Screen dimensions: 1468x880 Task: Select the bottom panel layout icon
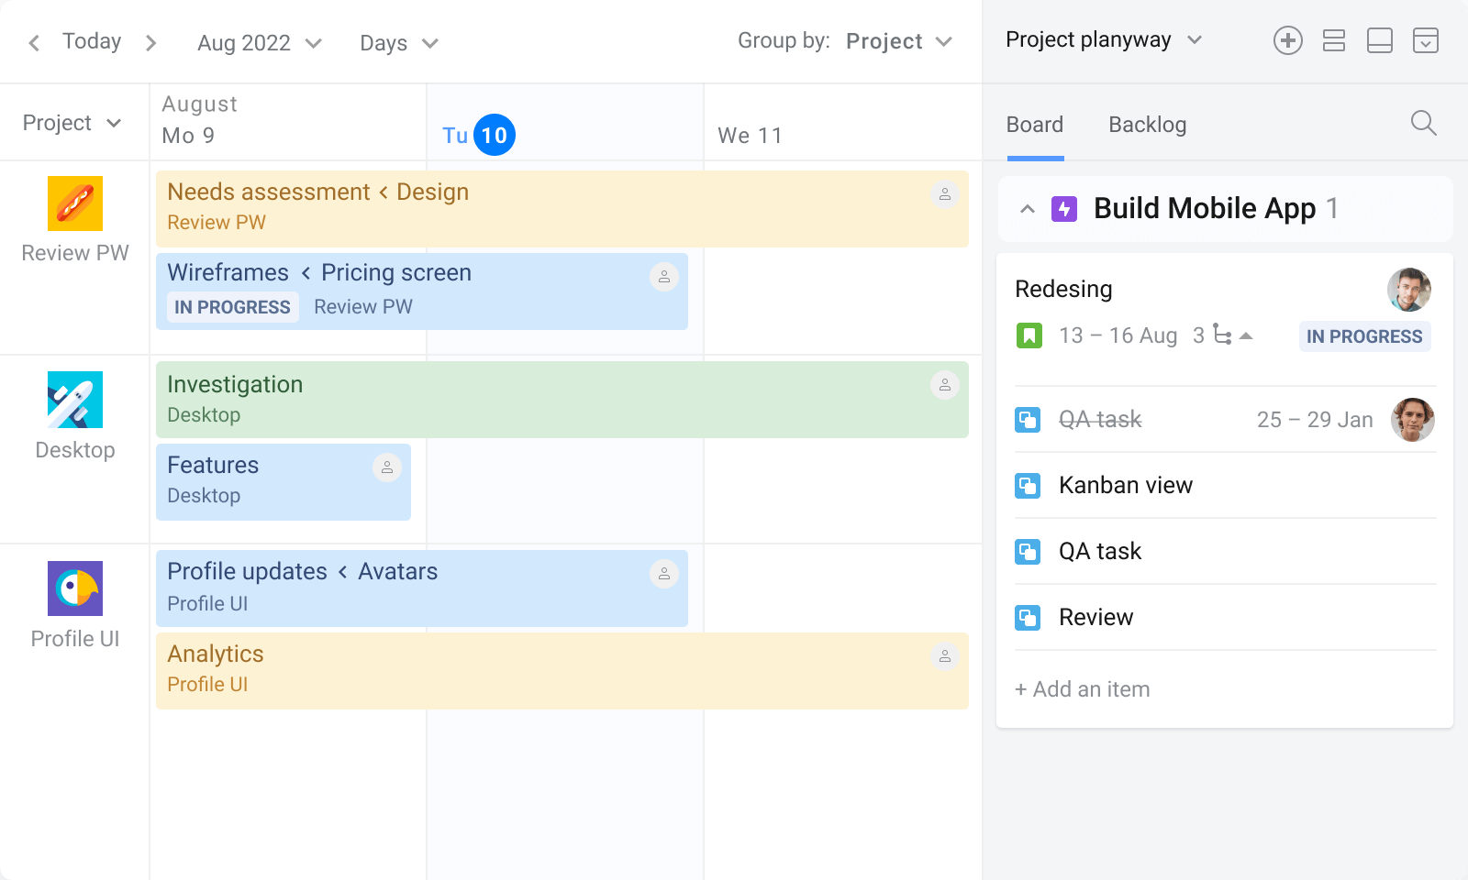tap(1380, 40)
